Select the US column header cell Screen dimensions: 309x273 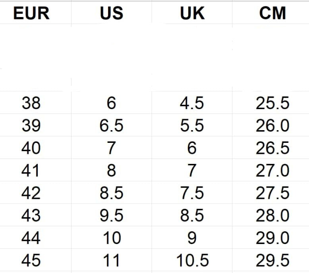click(112, 13)
